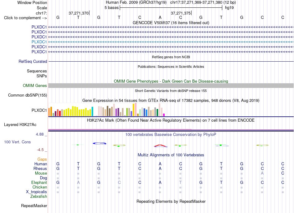Click base A in the complement sequence row
The width and height of the screenshot is (294, 213).
[160, 17]
